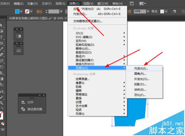Close the Align/Pathfinder floating panel
The width and height of the screenshot is (185, 136).
44,95
